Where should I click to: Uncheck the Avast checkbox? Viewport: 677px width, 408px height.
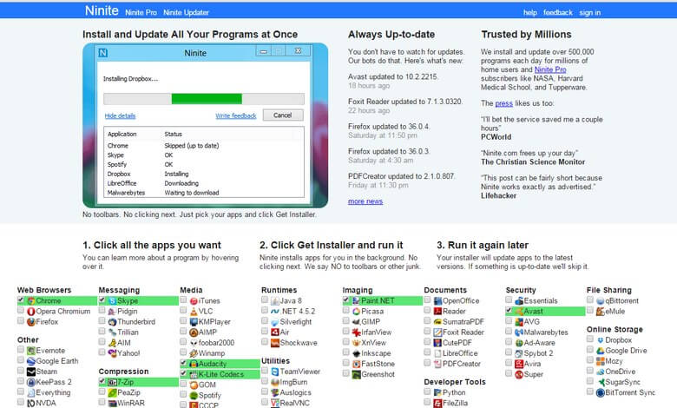point(509,311)
